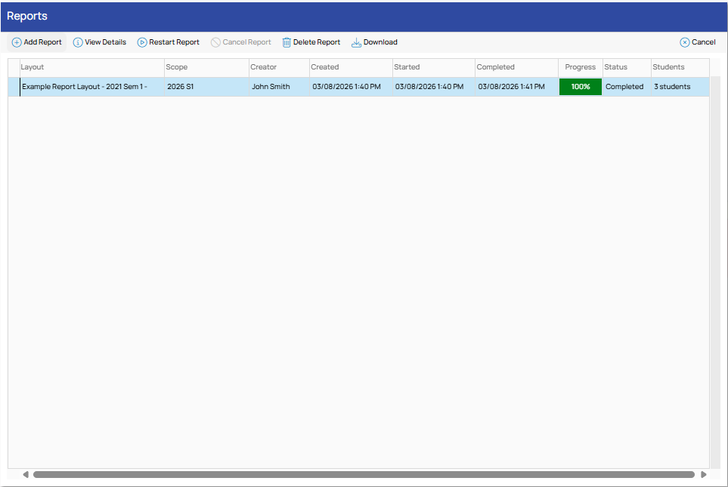Click the Add Report button label
Screen dimensions: 728x487
point(43,42)
